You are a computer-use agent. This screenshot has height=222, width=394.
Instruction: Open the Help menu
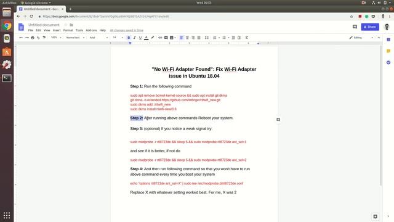103,30
